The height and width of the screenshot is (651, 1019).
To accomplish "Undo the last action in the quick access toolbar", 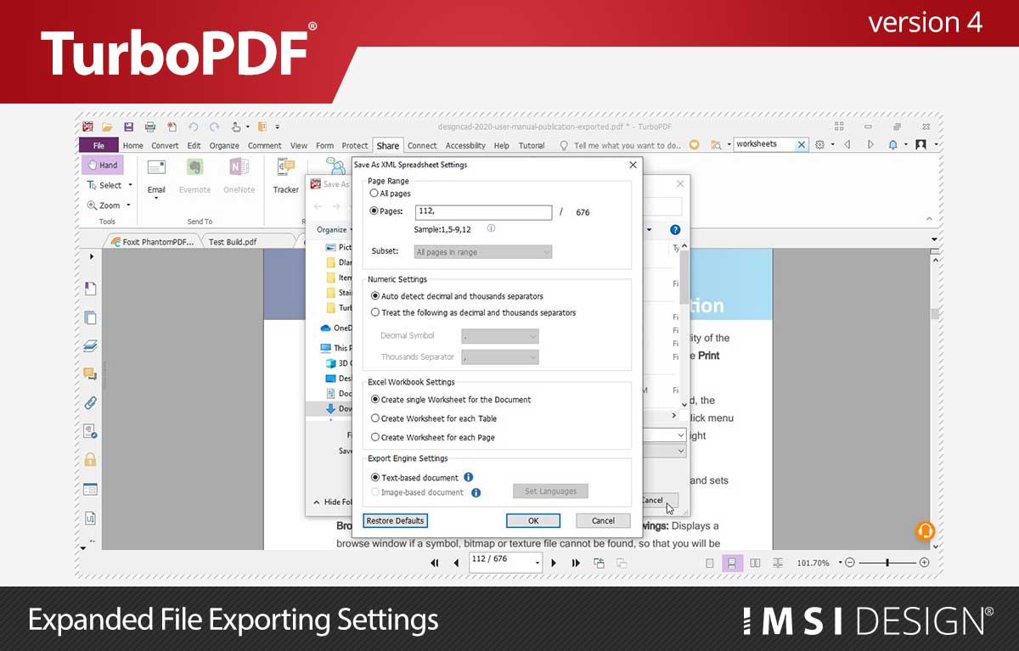I will click(x=193, y=126).
